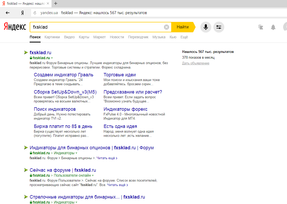This screenshot has height=204, width=287.
Task: Expand arrow next to green Индикаторы breadcrumb
Action: pyautogui.click(x=76, y=153)
